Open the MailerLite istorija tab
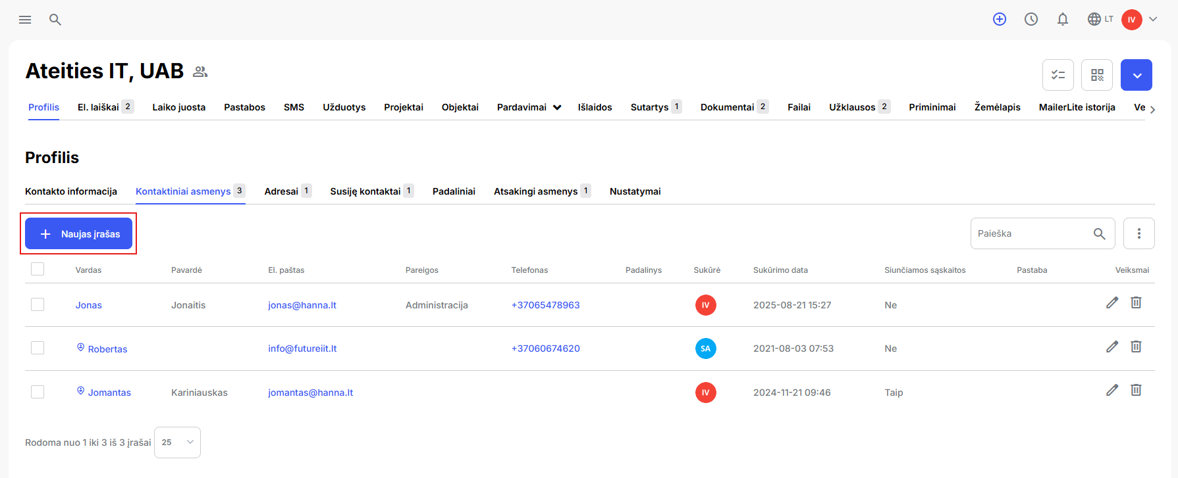 tap(1077, 107)
